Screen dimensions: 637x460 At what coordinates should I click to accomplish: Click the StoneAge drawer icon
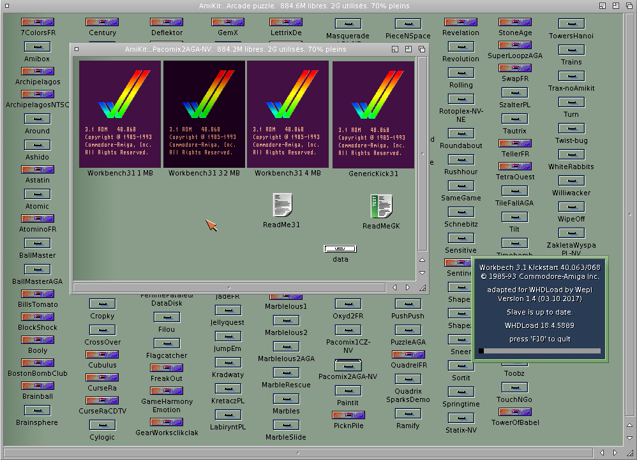coord(514,22)
